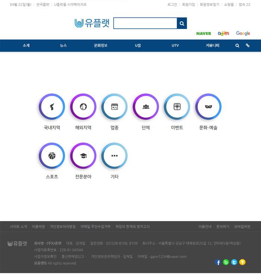Select the 스포츠 basketball icon
Viewport: 261px width, 277px height.
tap(52, 156)
